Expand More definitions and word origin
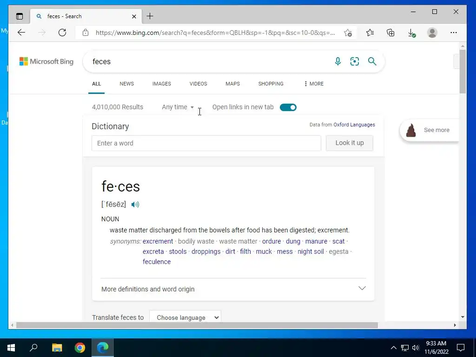Image resolution: width=476 pixels, height=357 pixels. coord(233,289)
